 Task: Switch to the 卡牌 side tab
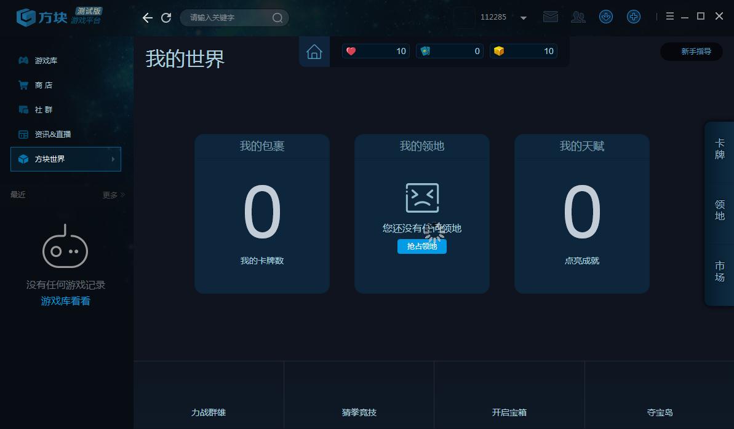719,149
